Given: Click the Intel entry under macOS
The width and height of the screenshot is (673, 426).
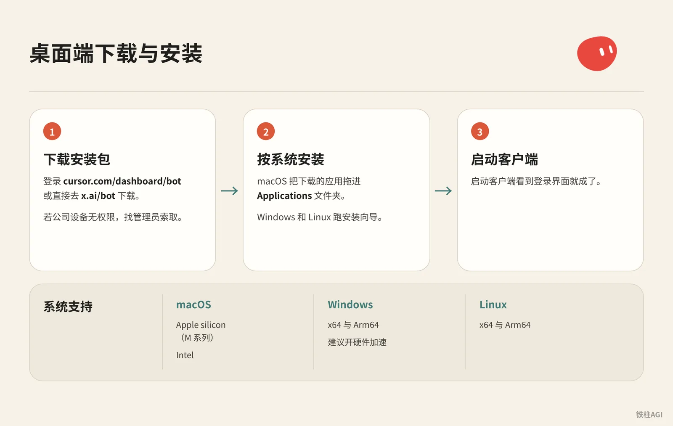Looking at the screenshot, I should click(185, 355).
